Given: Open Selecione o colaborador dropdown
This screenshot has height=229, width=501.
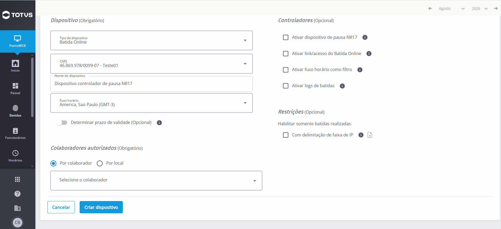Looking at the screenshot, I should 156,181.
